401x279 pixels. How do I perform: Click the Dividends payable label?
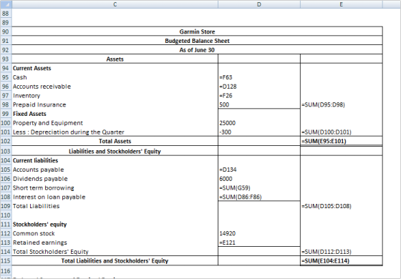point(40,179)
